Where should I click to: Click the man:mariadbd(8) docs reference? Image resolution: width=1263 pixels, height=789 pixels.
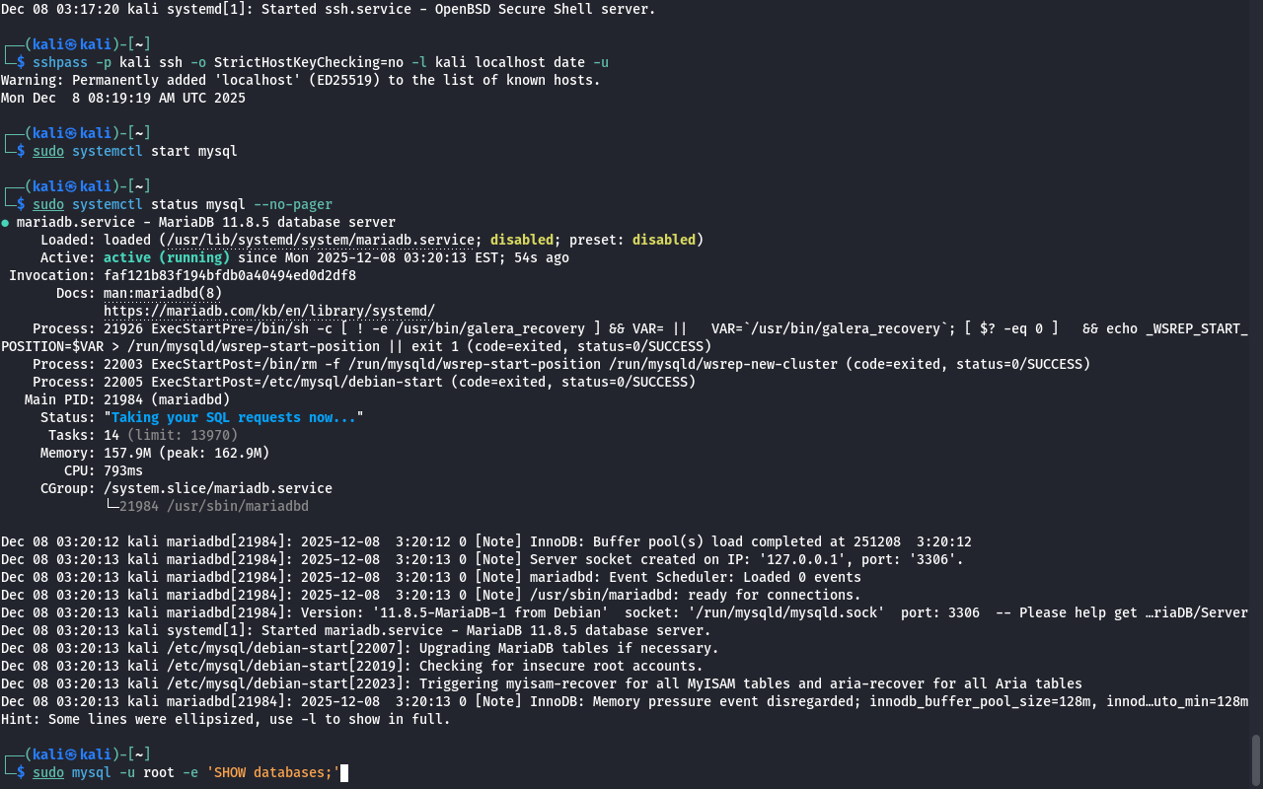162,293
